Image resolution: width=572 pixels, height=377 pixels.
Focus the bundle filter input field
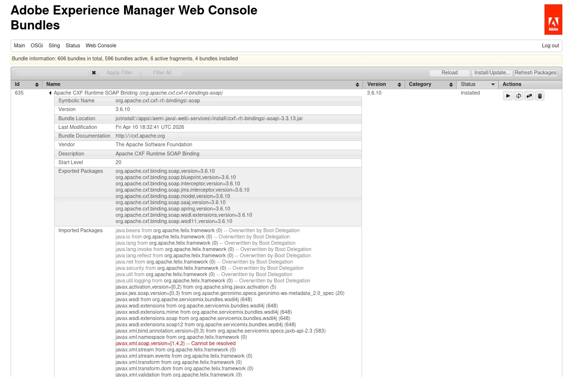[52, 72]
